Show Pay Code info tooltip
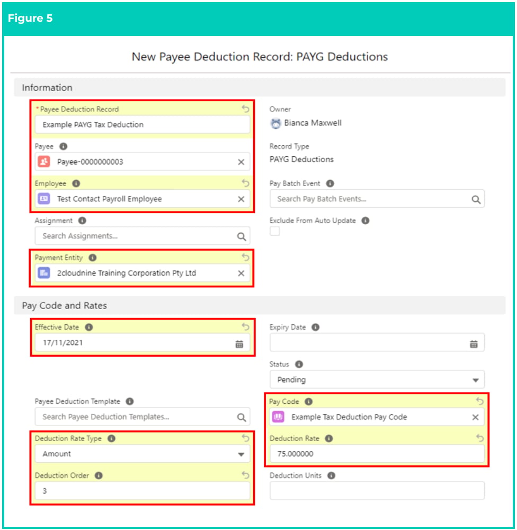517x530 pixels. 308,402
